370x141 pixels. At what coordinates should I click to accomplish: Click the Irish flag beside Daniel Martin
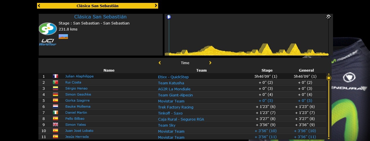pyautogui.click(x=55, y=113)
